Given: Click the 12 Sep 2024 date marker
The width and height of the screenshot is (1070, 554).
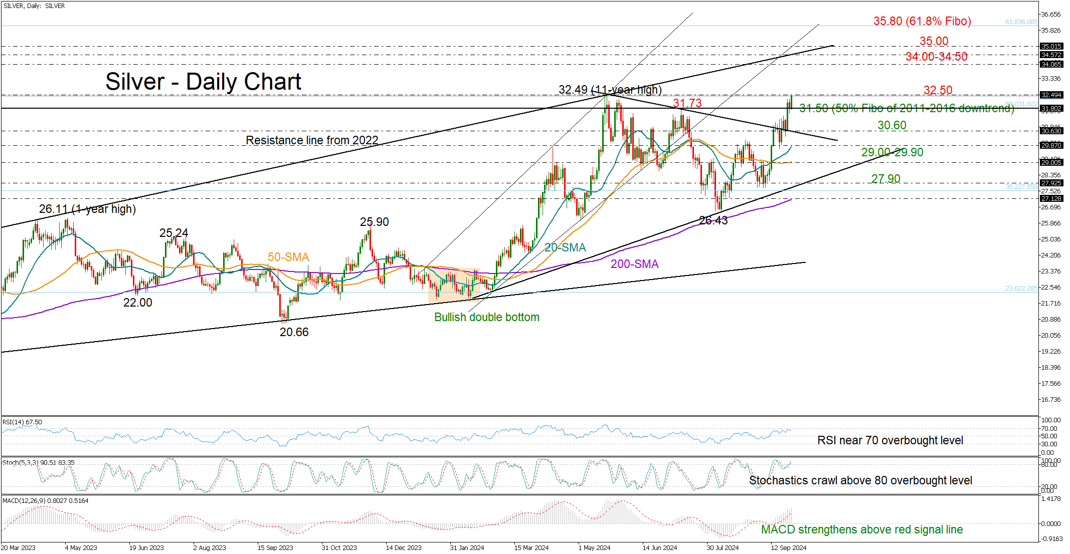Looking at the screenshot, I should (788, 547).
